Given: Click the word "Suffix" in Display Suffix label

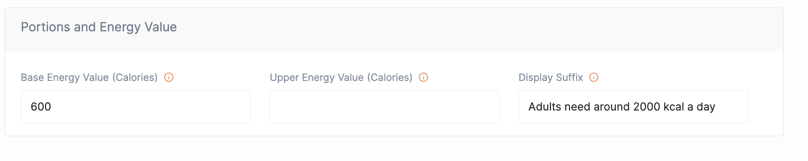Looking at the screenshot, I should click(570, 77).
